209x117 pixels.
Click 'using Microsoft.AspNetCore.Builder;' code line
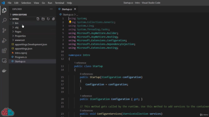tap(93, 33)
